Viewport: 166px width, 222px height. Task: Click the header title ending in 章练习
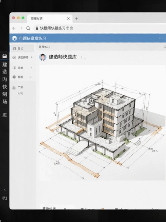[x=32, y=38]
